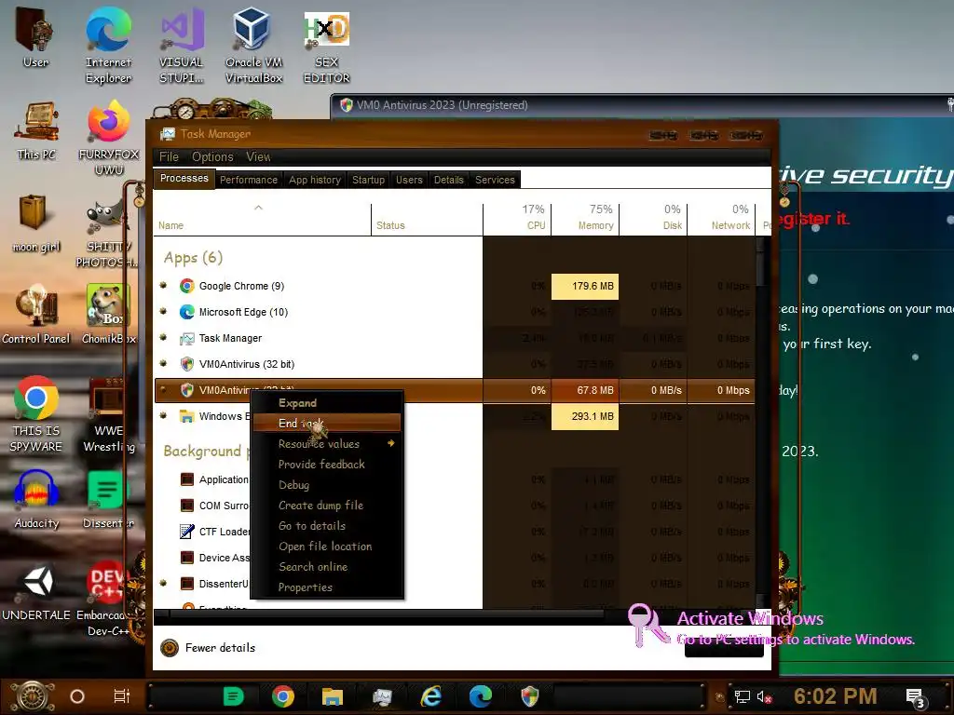Click the Task Manager taskbar icon
The width and height of the screenshot is (954, 715).
point(382,696)
